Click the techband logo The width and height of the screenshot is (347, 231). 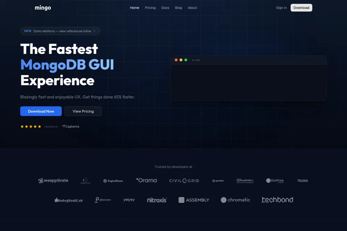click(278, 200)
